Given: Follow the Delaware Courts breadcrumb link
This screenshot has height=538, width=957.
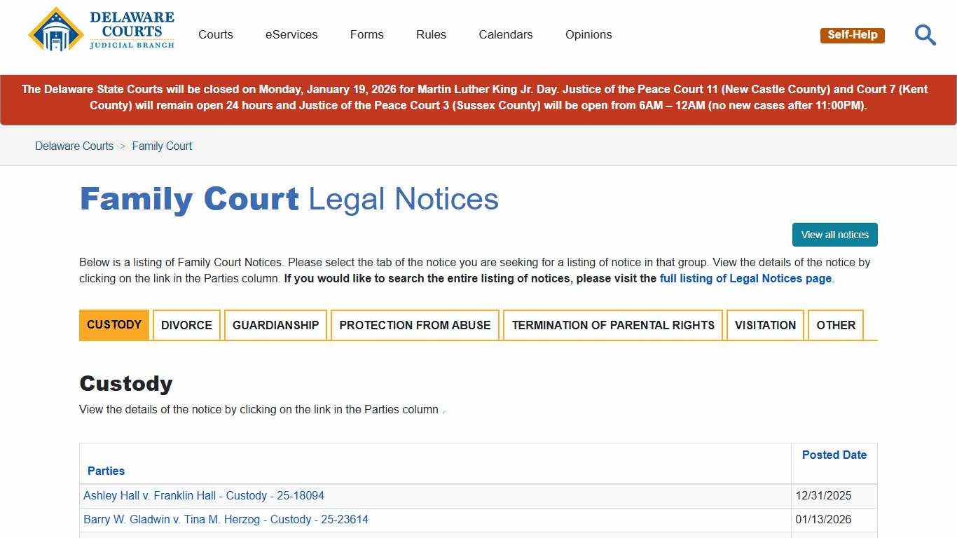Looking at the screenshot, I should coord(74,146).
